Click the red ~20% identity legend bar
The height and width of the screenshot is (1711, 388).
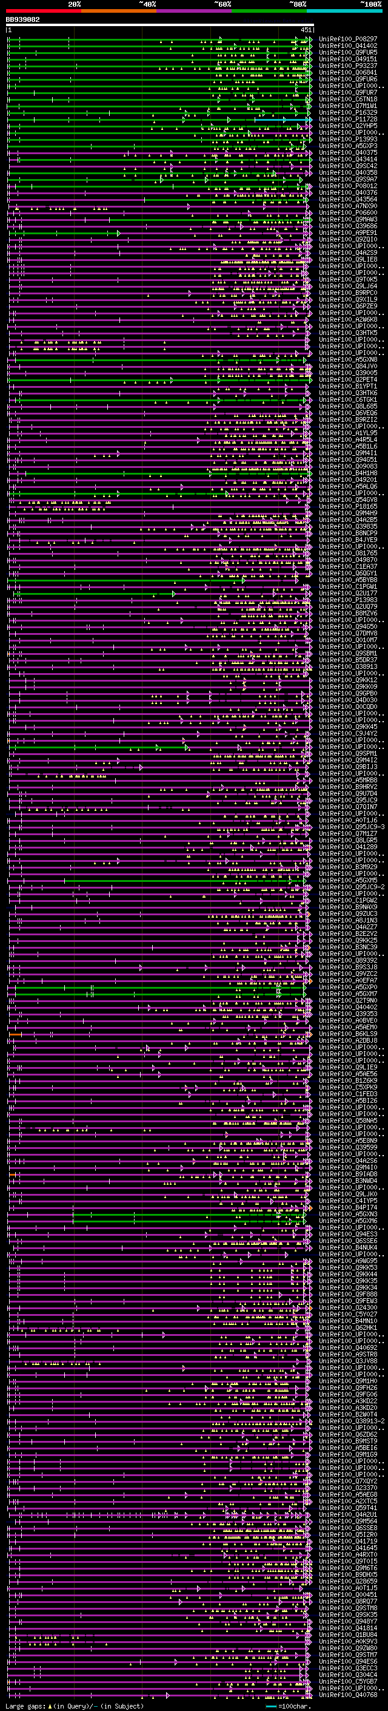(44, 11)
